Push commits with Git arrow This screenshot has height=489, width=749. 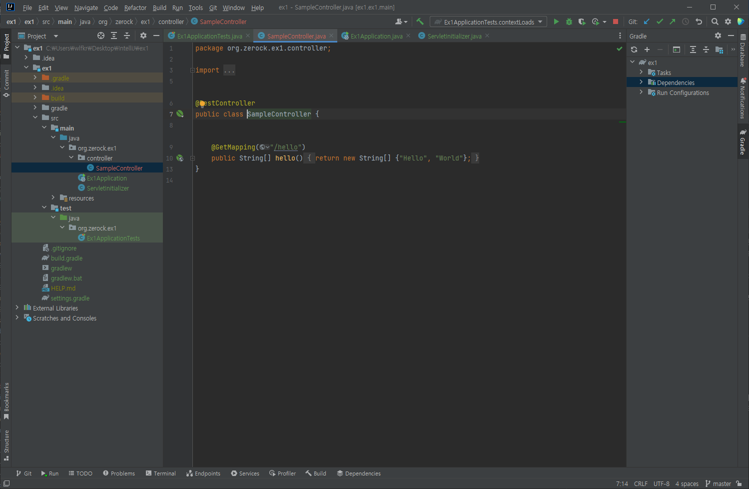[673, 21]
